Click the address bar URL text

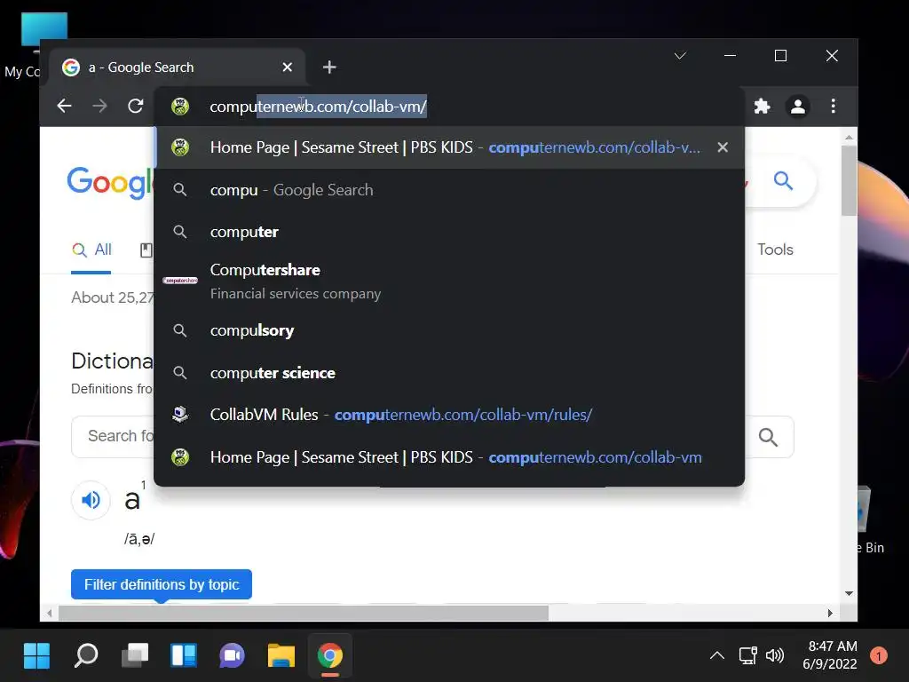(318, 107)
